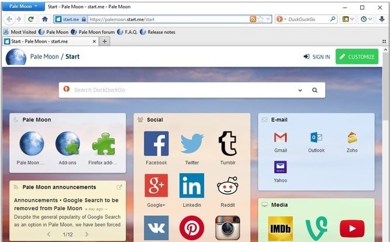This screenshot has height=242, width=390.
Task: Go back with the back arrow
Action: [9, 19]
